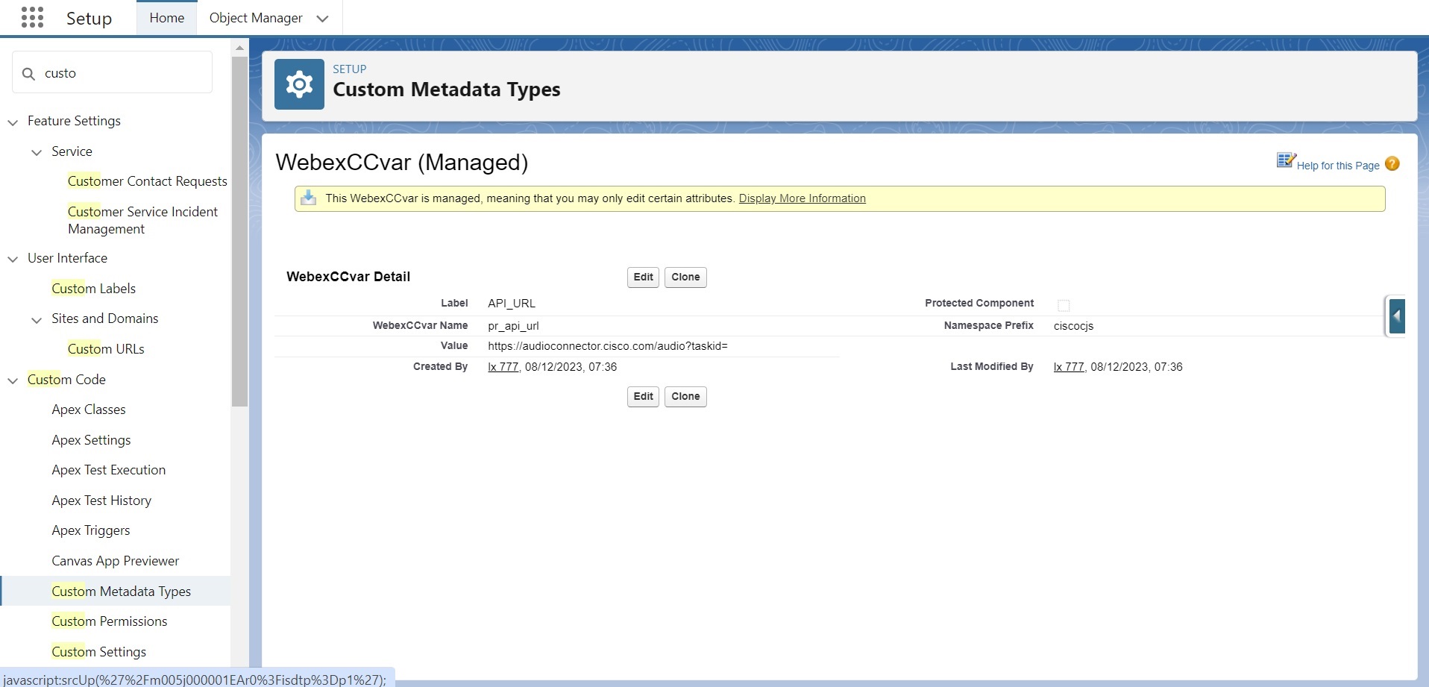
Task: Click the WebexCCvar (Managed) heading
Action: click(402, 163)
